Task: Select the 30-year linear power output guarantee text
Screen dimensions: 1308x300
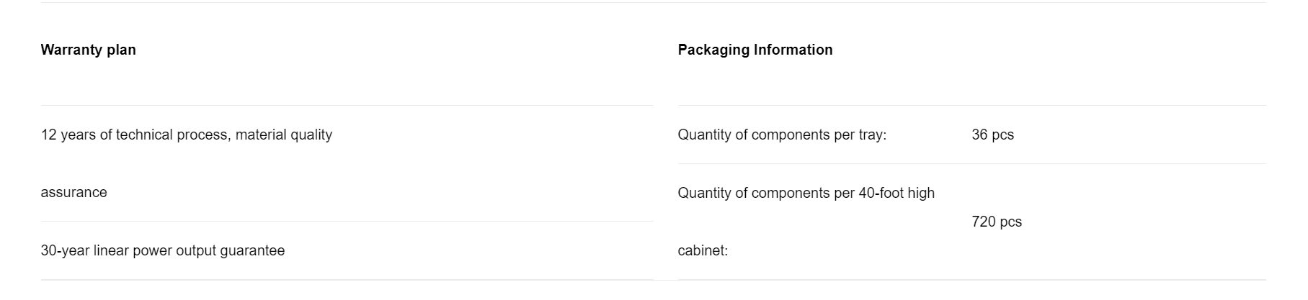Action: point(163,251)
